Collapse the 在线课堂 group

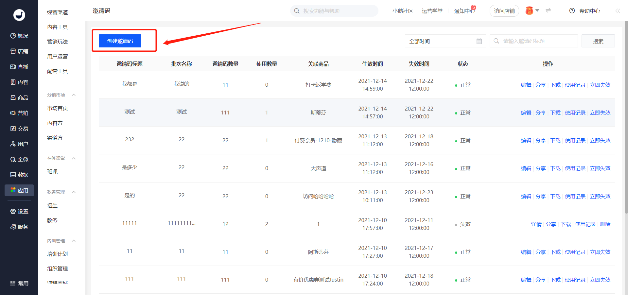(74, 158)
